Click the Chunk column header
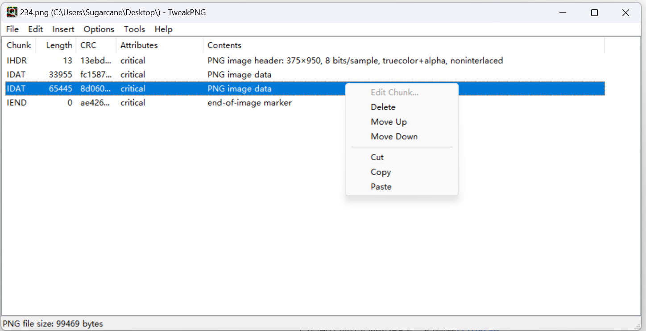Image resolution: width=646 pixels, height=331 pixels. click(19, 45)
